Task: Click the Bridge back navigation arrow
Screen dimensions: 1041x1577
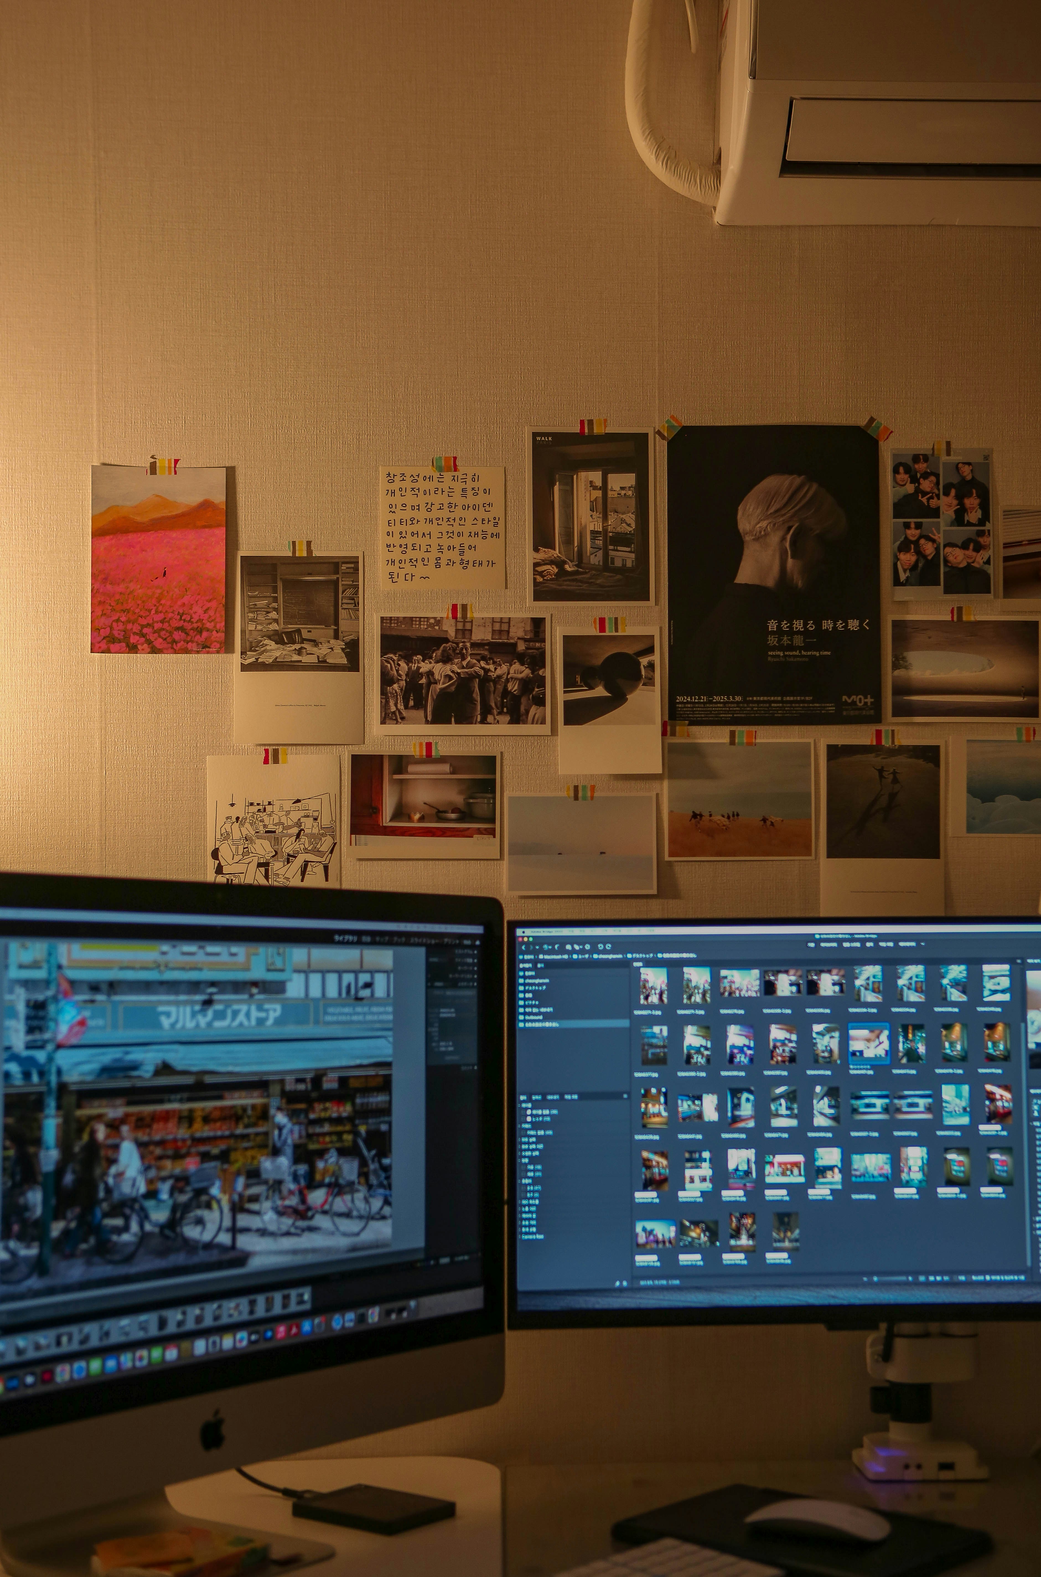Action: (524, 947)
